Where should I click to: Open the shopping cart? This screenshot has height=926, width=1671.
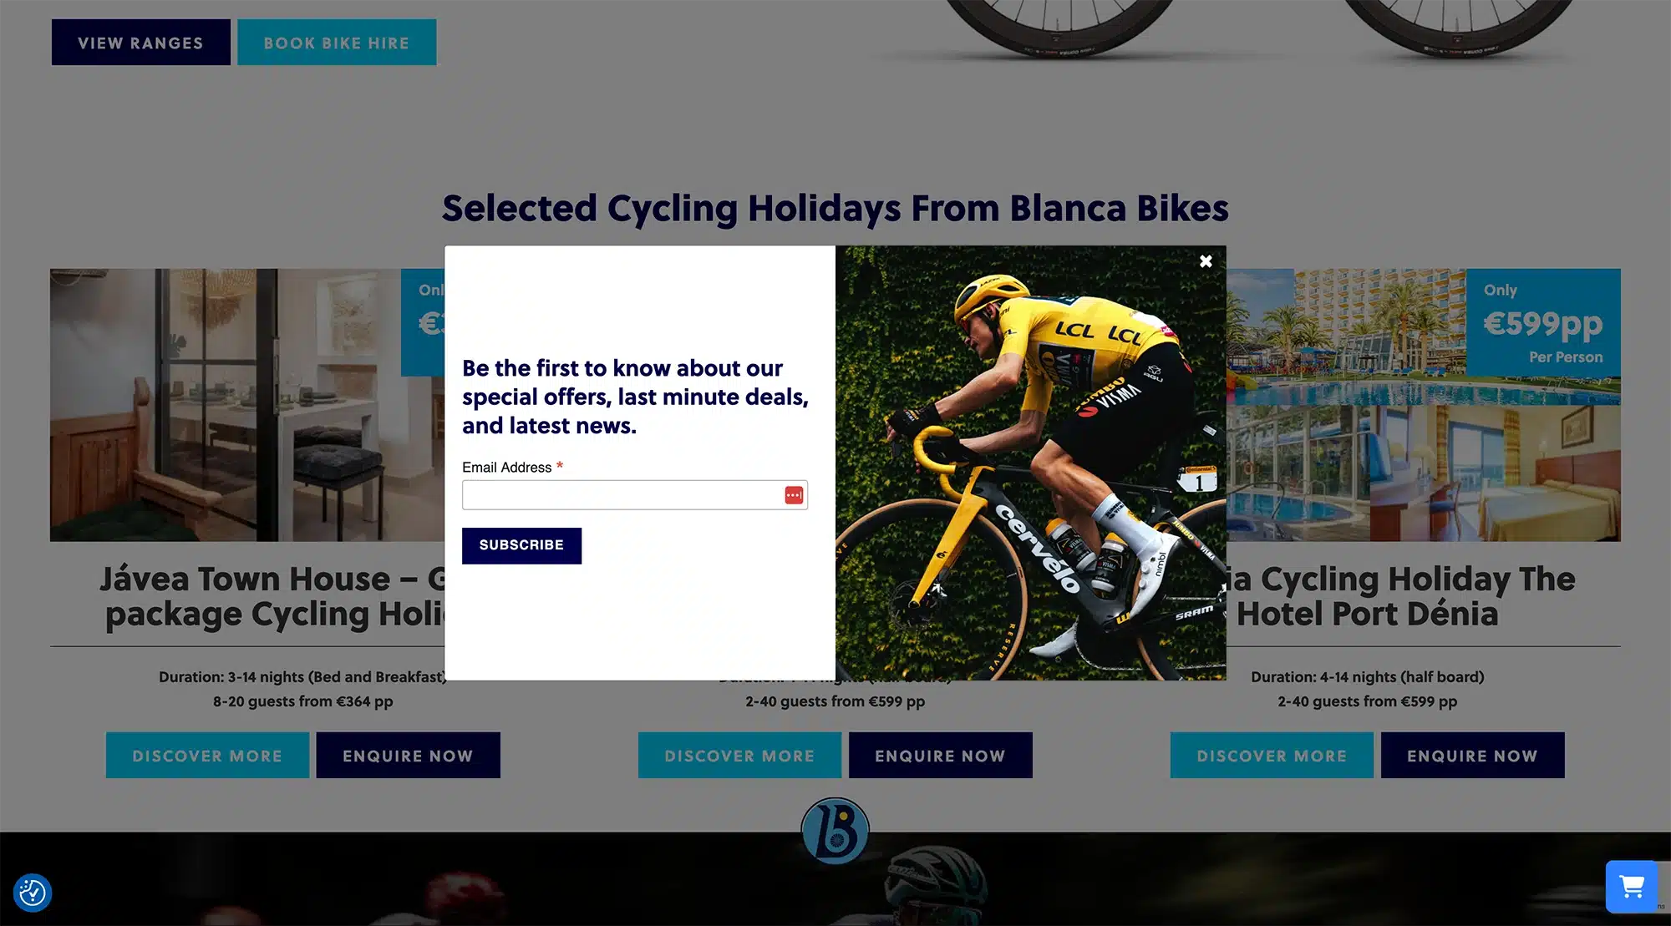click(1631, 886)
